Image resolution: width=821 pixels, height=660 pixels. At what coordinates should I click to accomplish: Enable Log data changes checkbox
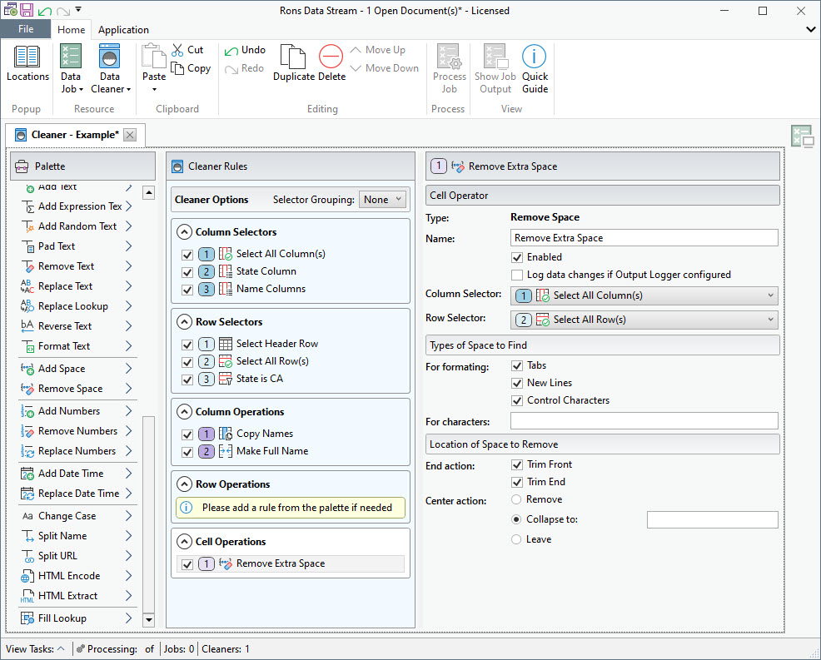(517, 275)
